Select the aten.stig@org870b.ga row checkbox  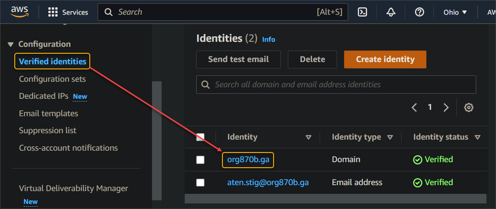pos(200,182)
